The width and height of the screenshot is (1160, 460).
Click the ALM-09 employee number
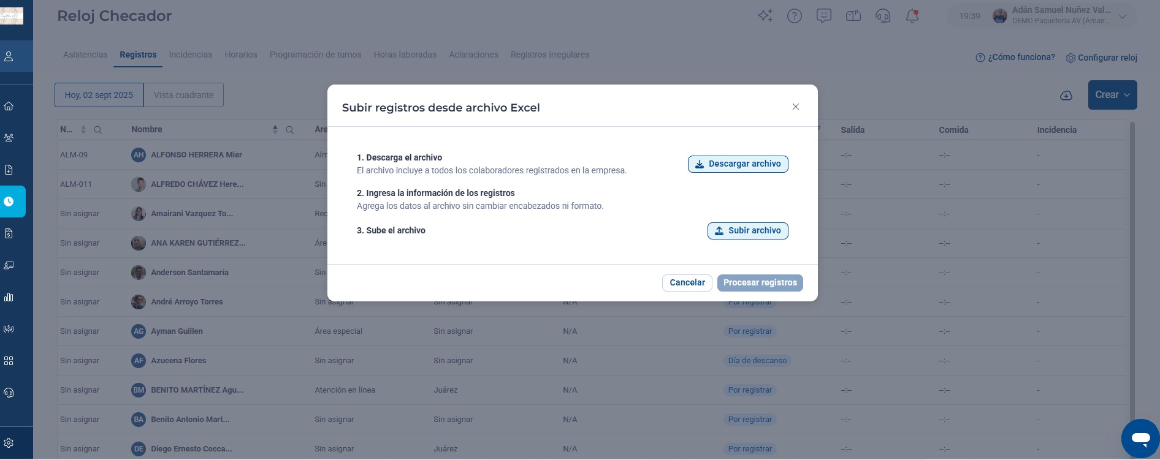coord(74,155)
